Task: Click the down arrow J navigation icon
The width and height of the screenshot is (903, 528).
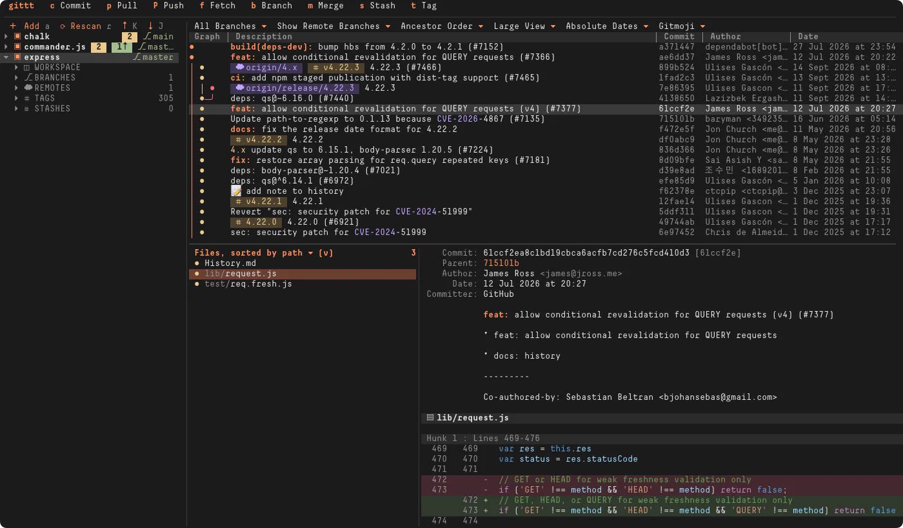Action: pos(151,26)
